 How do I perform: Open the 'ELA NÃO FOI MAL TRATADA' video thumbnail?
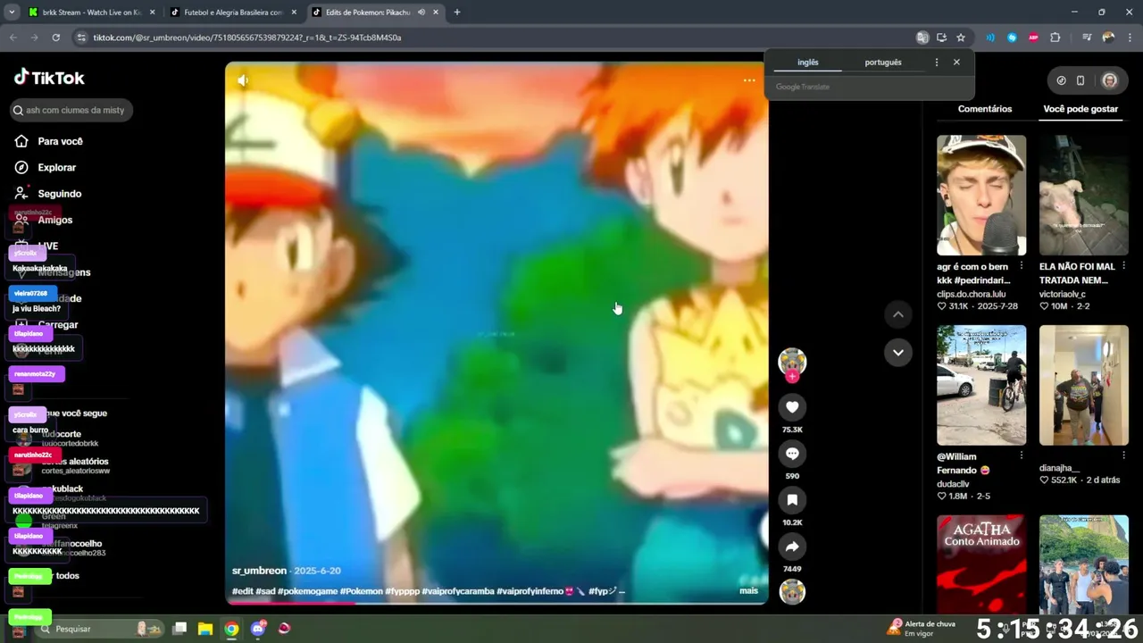pos(1084,196)
